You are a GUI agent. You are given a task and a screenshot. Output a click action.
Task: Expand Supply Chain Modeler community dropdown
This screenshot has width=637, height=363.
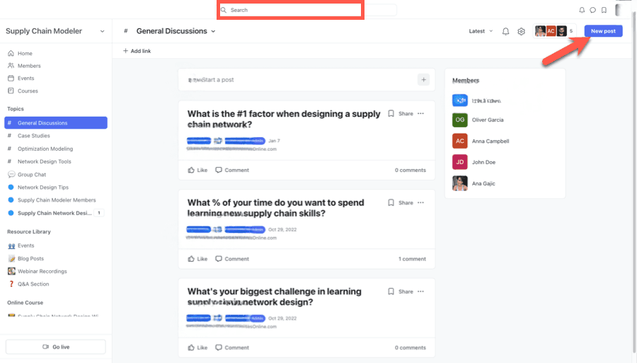(x=102, y=31)
